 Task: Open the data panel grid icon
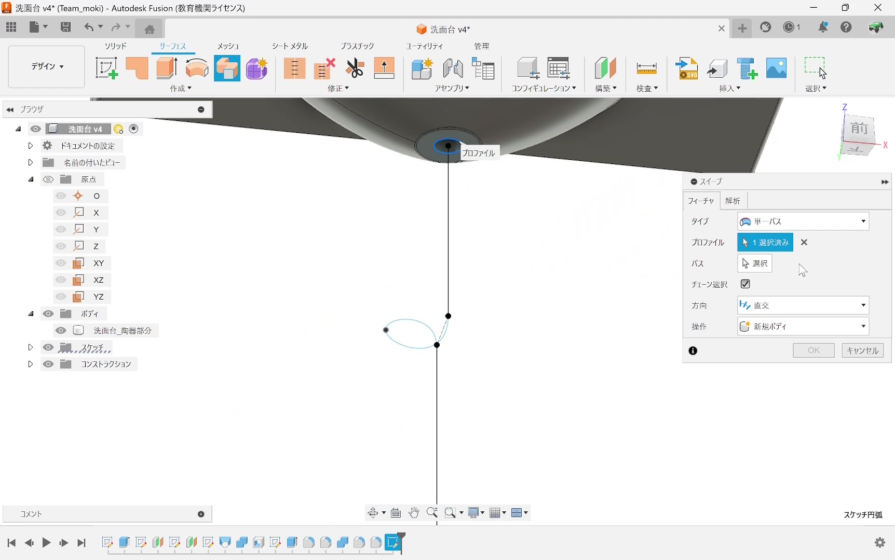11,27
